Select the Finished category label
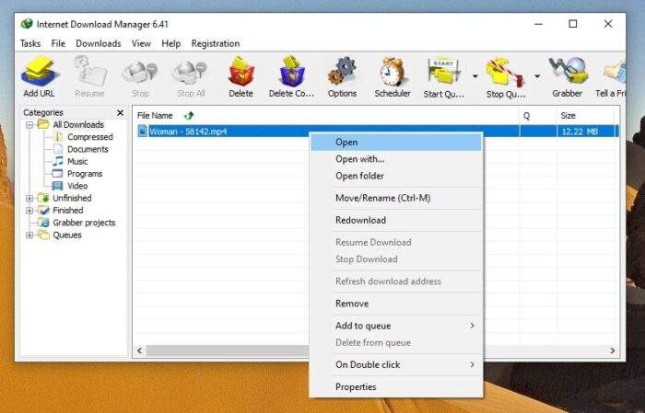This screenshot has height=413, width=645. pos(68,211)
